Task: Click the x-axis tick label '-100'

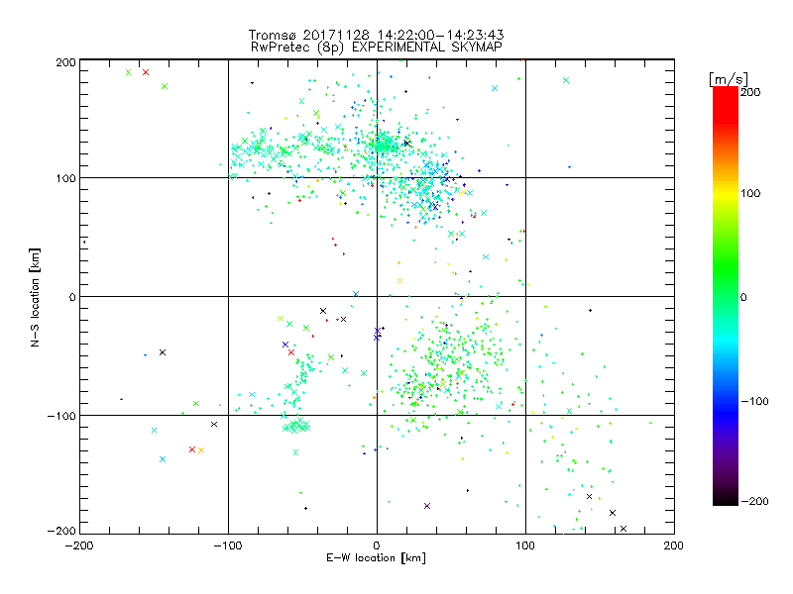Action: coord(228,546)
